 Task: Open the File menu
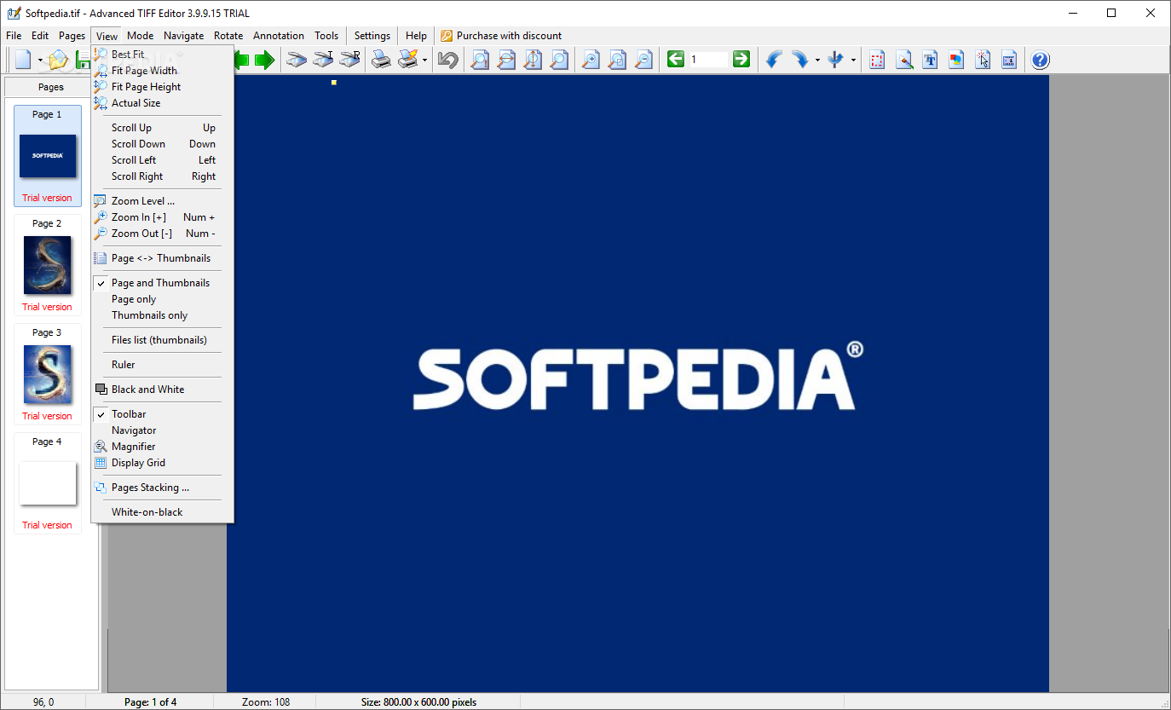[14, 36]
